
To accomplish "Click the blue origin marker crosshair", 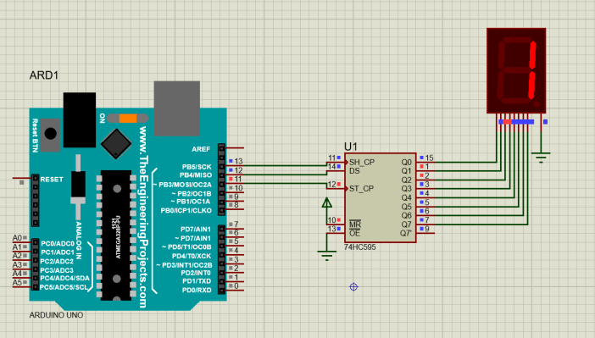I will pos(353,287).
